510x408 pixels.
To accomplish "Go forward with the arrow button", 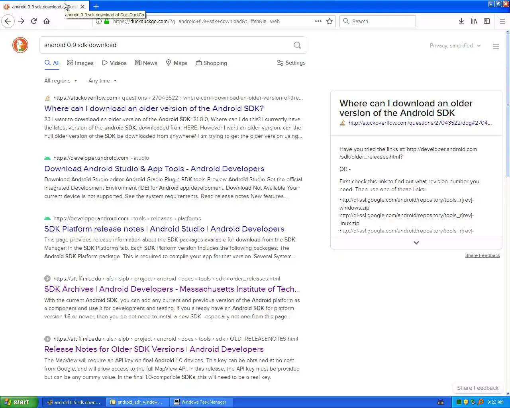I will click(x=21, y=21).
